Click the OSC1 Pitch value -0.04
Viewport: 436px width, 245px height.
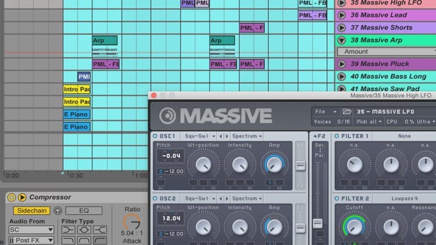(x=171, y=156)
